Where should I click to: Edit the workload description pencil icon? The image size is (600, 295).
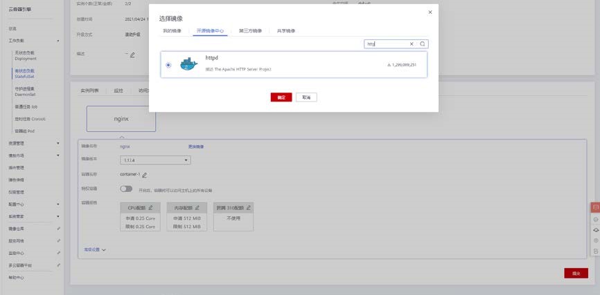132,55
